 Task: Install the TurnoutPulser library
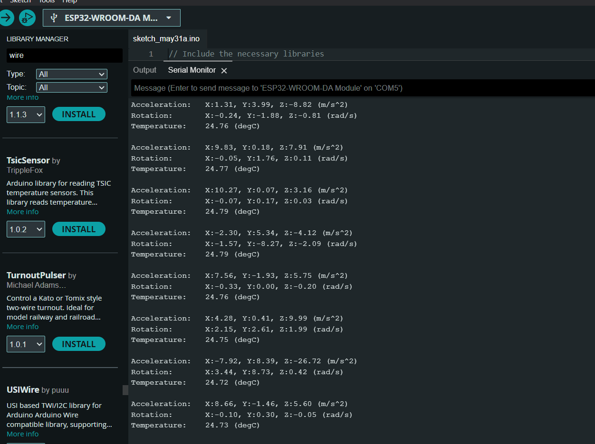79,344
